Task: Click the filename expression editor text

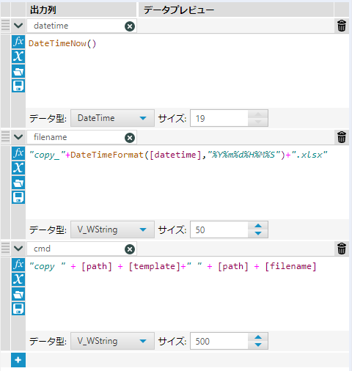Action: click(177, 155)
